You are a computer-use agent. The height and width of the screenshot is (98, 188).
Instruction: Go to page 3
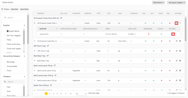54,94
